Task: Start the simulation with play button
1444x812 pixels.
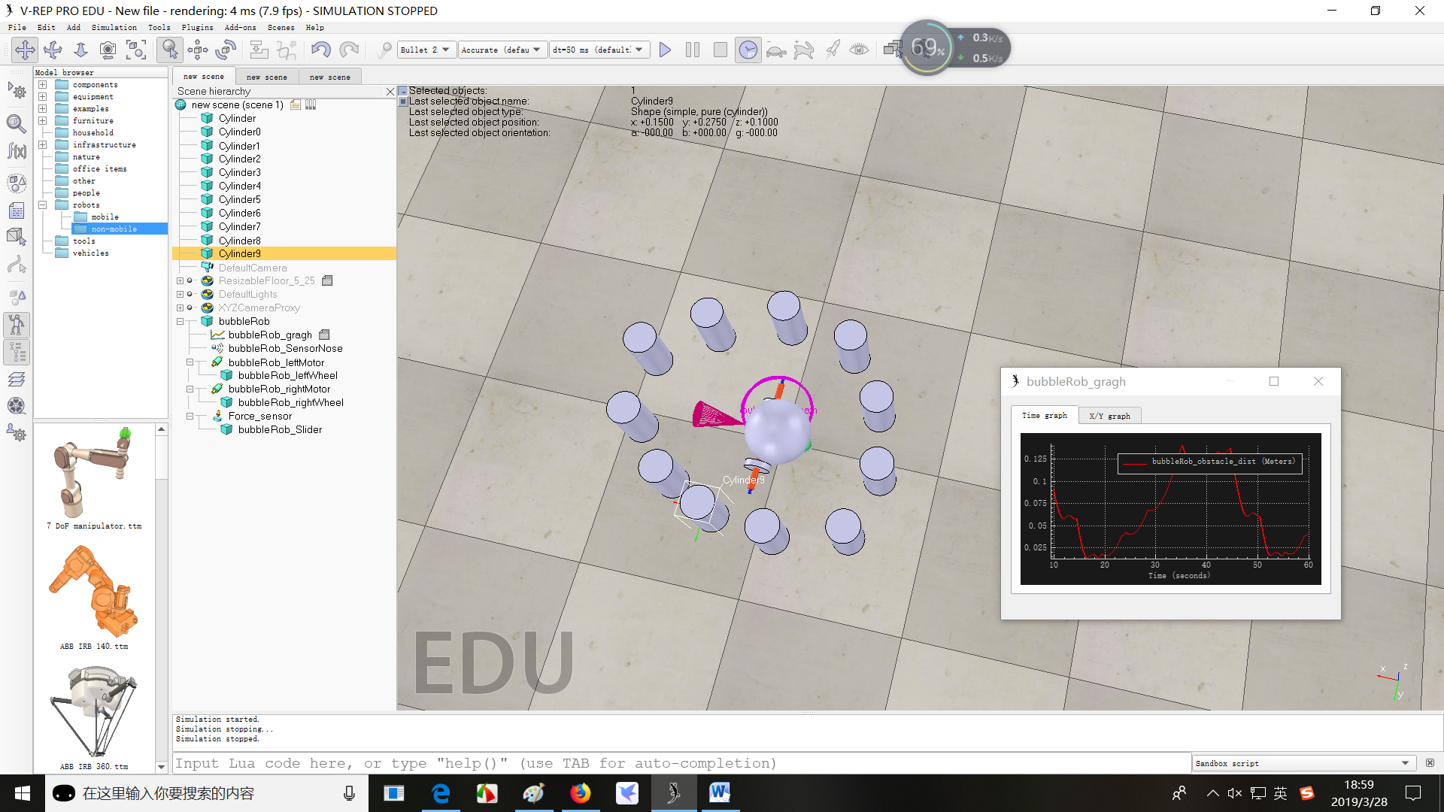Action: [665, 50]
